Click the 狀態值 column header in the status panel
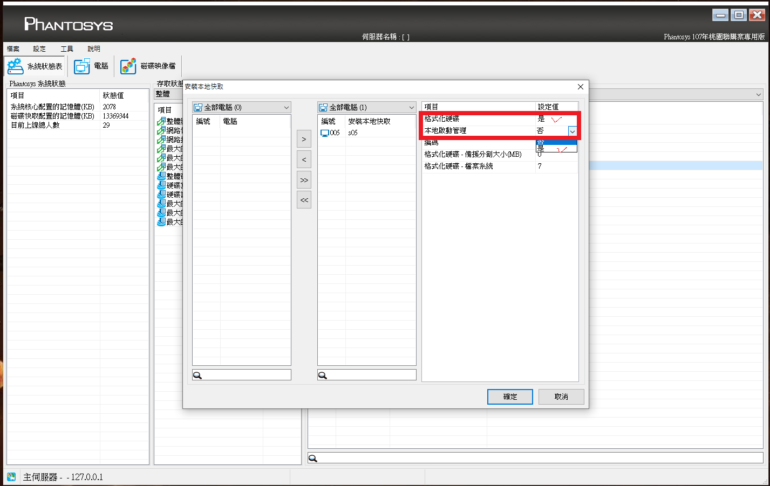This screenshot has width=770, height=486. coord(113,95)
